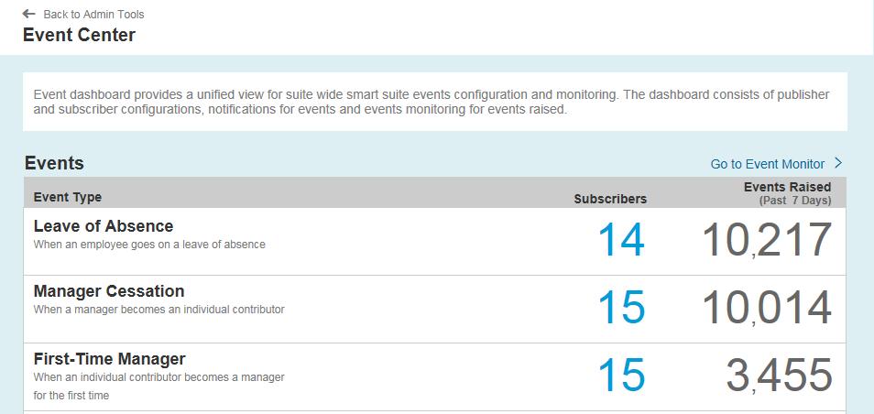This screenshot has width=874, height=414.
Task: Click the Events Raised column header
Action: click(x=787, y=187)
